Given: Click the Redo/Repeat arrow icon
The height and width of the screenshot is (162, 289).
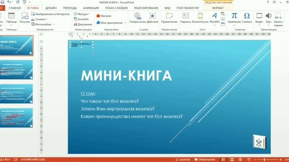Looking at the screenshot, I should tap(18, 2).
